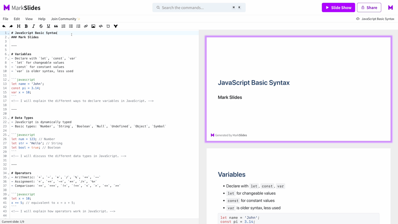Insert a blockquote using the quote icon
This screenshot has height=224, width=398.
56,26
